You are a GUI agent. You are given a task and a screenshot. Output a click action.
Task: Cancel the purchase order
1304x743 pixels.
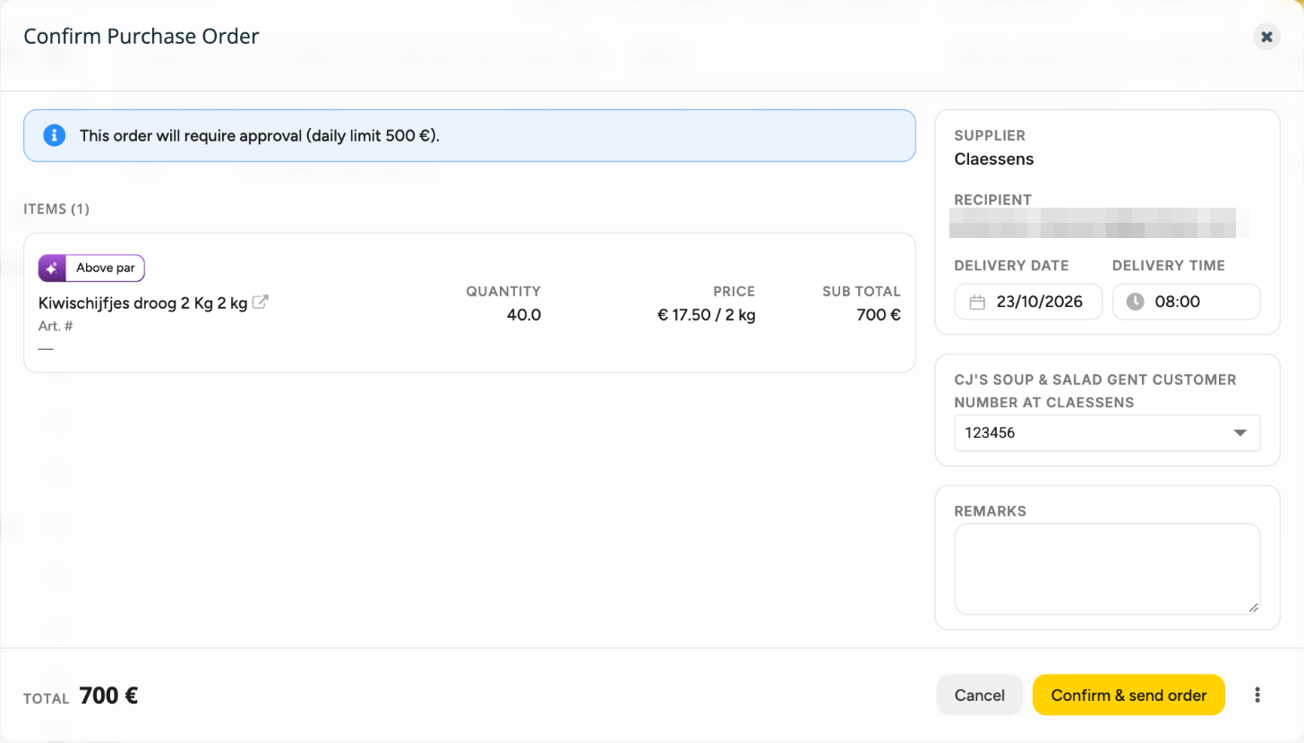980,695
